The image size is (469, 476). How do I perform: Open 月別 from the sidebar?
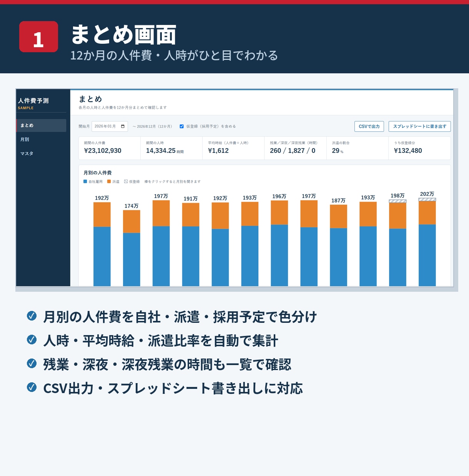click(41, 139)
